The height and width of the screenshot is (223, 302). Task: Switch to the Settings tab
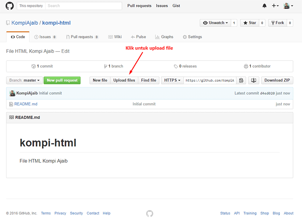(192, 37)
